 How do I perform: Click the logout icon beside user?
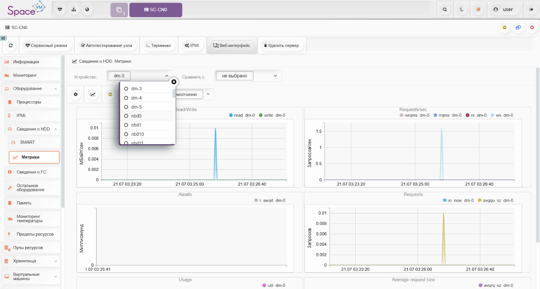pos(531,10)
